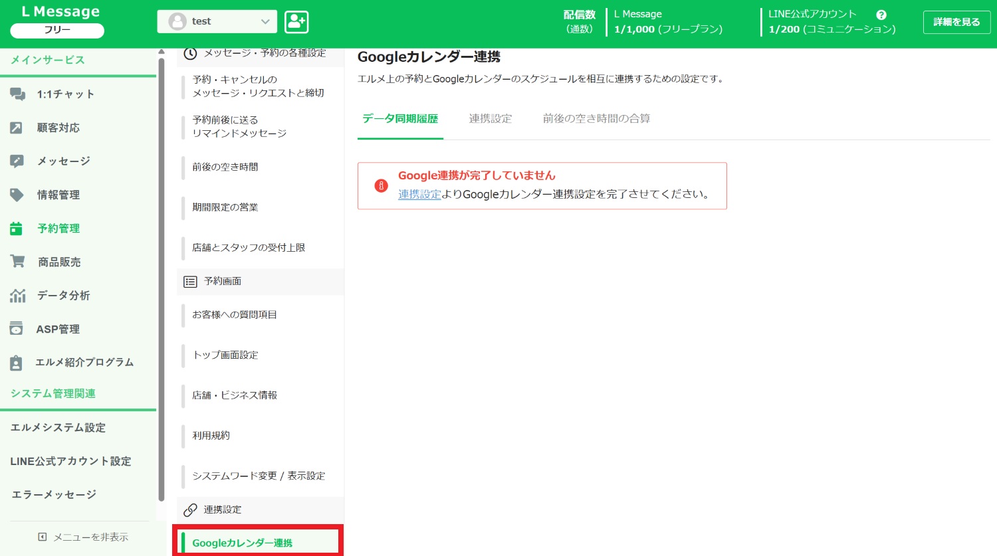
Task: Collapse 連携設定 section in submenu
Action: click(x=261, y=510)
